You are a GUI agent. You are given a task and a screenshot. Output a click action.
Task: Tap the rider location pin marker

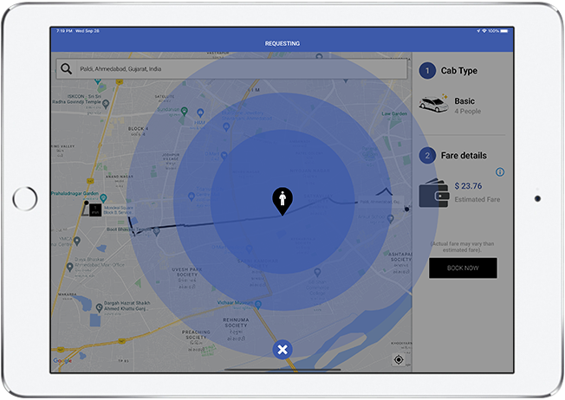tap(282, 201)
